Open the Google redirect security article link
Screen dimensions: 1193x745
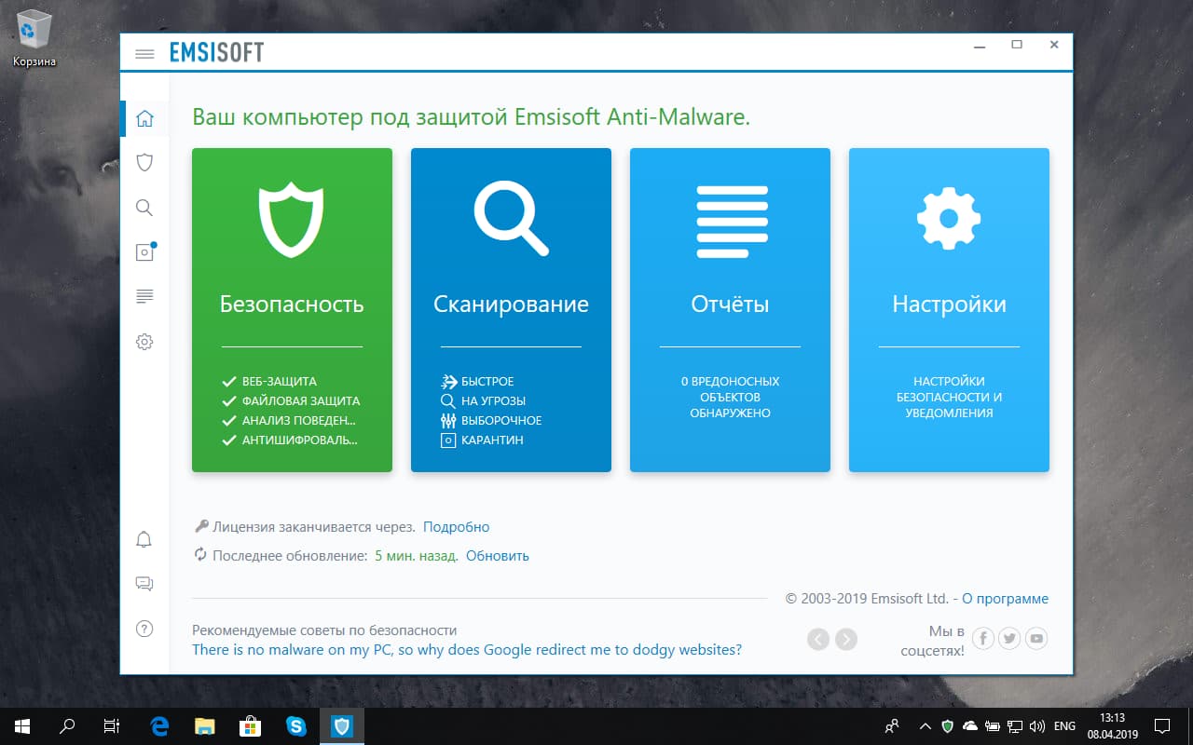(x=469, y=649)
